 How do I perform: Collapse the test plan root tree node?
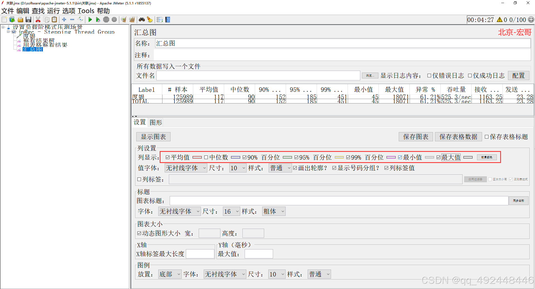[3, 27]
